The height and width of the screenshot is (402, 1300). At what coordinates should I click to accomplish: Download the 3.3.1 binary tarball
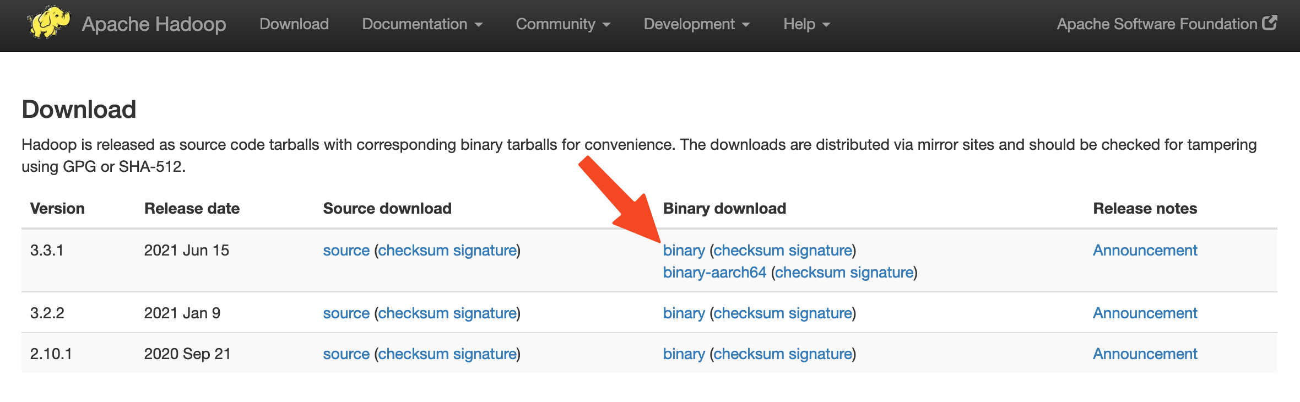684,251
